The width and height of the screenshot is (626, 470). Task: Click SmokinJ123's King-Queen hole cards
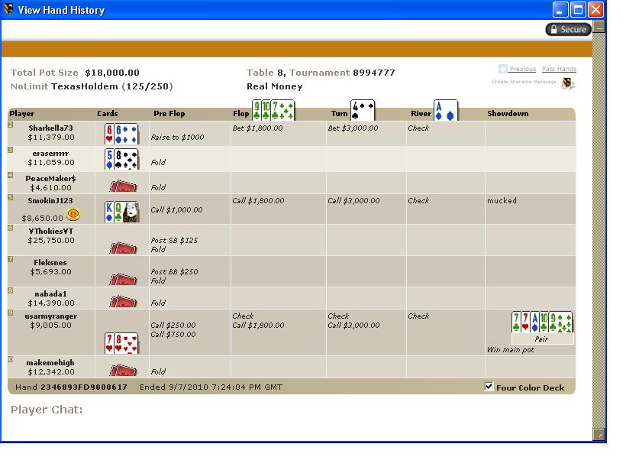(x=121, y=212)
